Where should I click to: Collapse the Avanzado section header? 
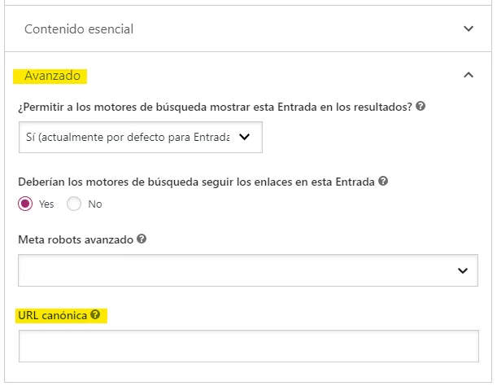click(248, 76)
